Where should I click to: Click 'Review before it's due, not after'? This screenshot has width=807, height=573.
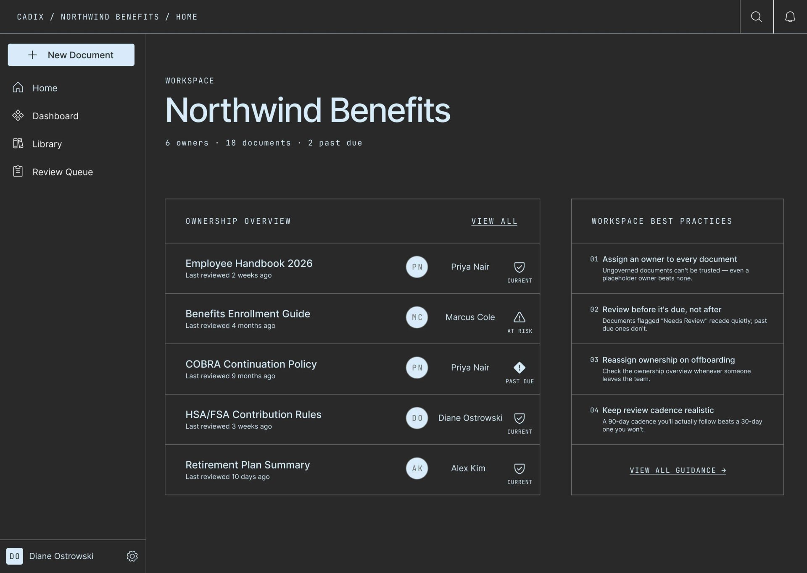662,310
